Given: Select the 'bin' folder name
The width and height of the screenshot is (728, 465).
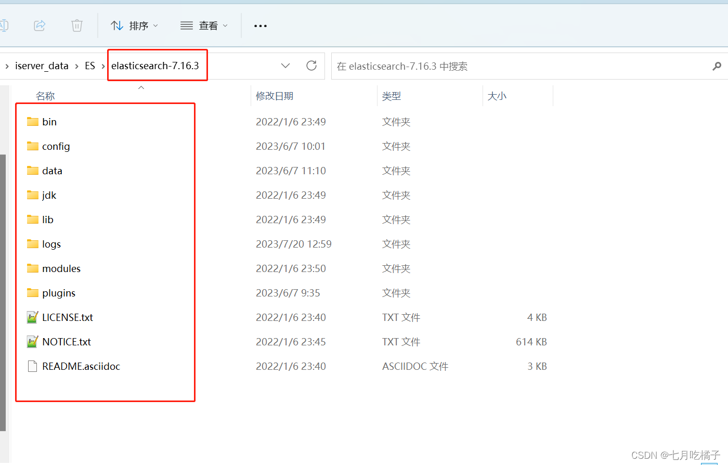Looking at the screenshot, I should [49, 122].
